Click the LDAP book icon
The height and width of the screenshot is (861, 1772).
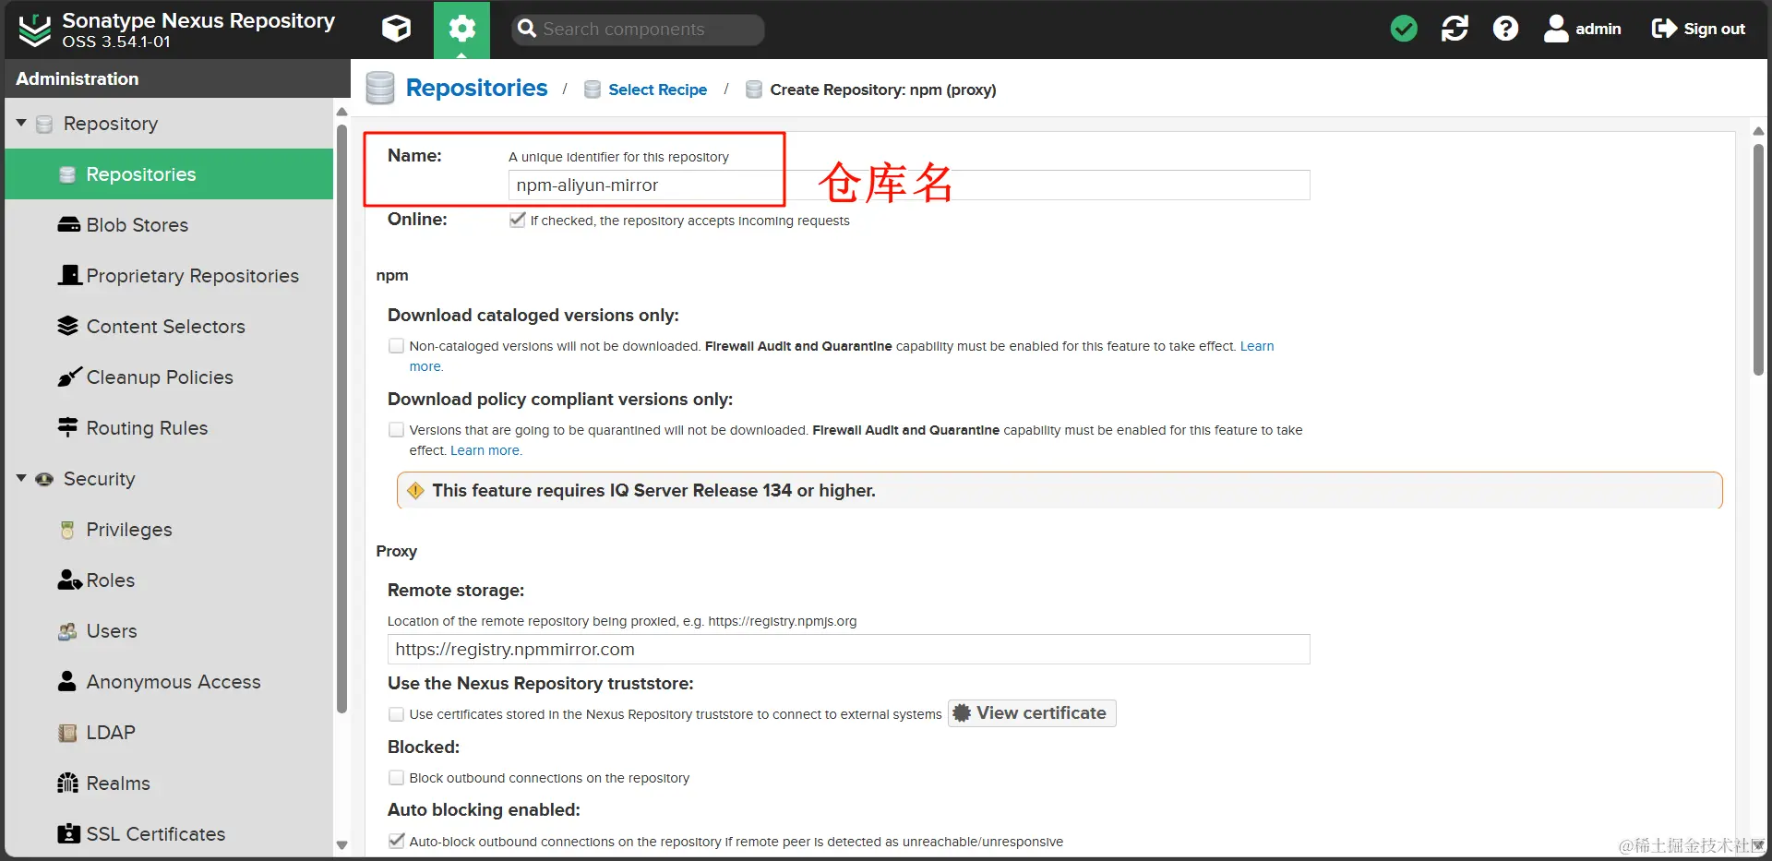point(67,733)
